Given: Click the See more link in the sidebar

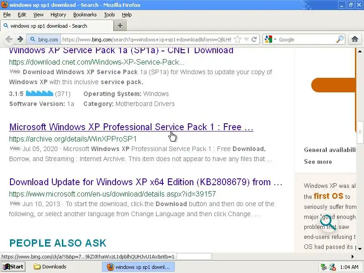Looking at the screenshot, I should 318,162.
